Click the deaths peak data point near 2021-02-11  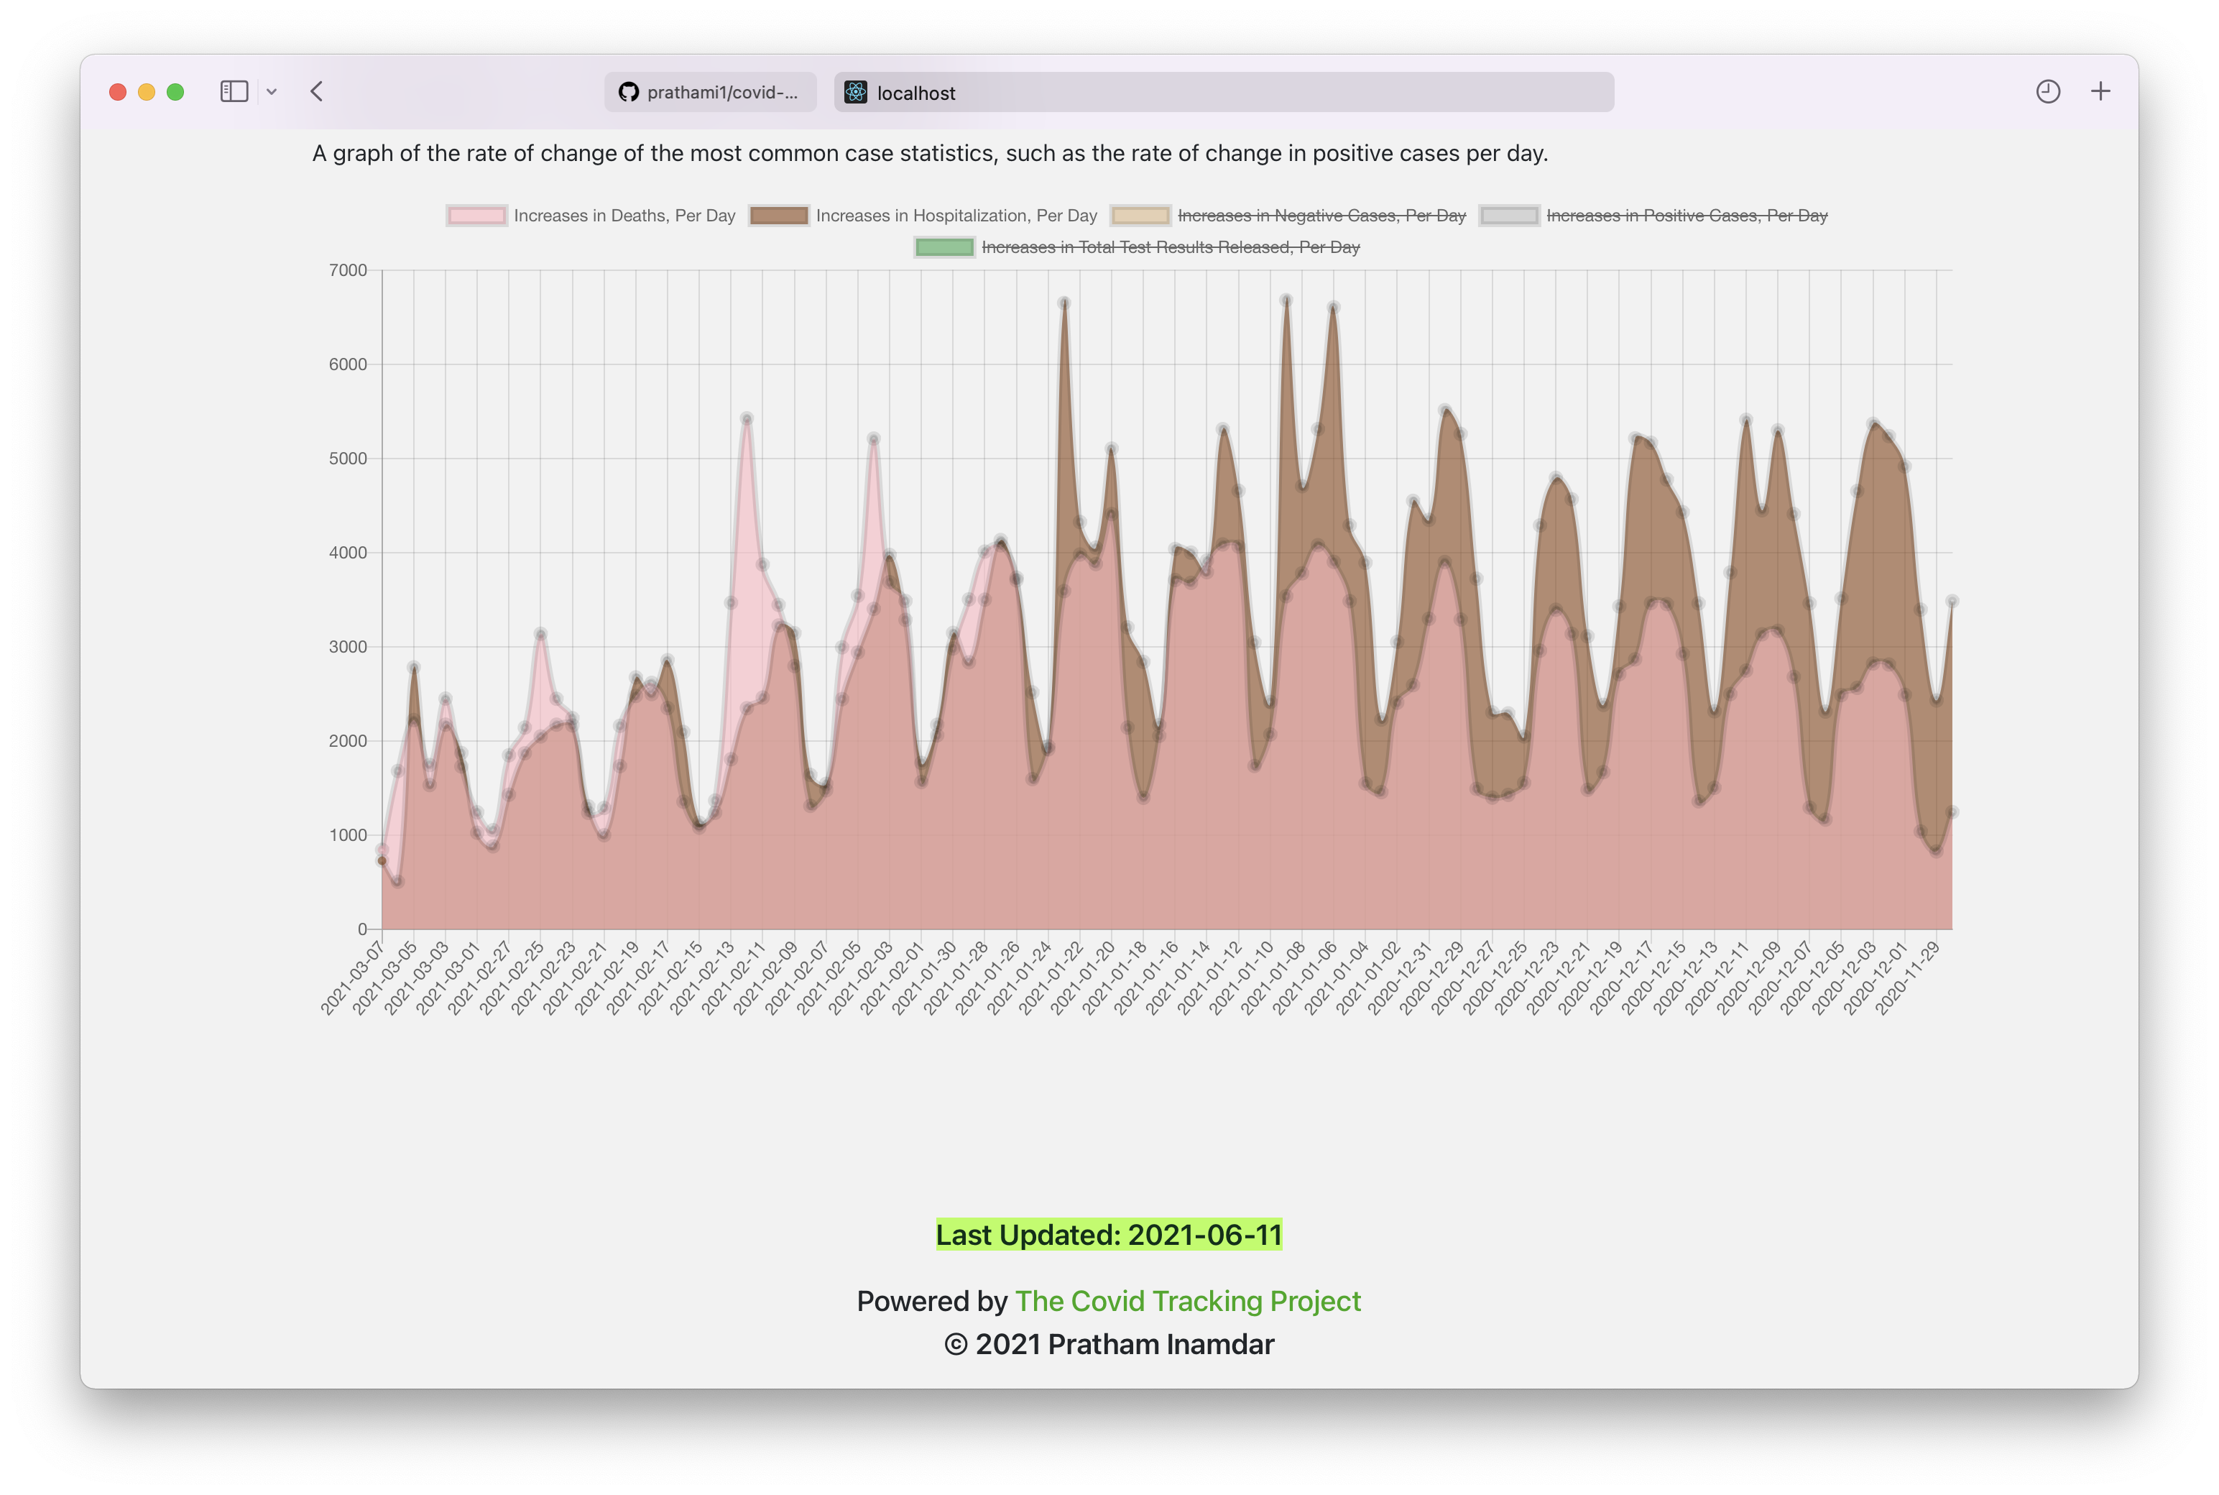click(747, 418)
